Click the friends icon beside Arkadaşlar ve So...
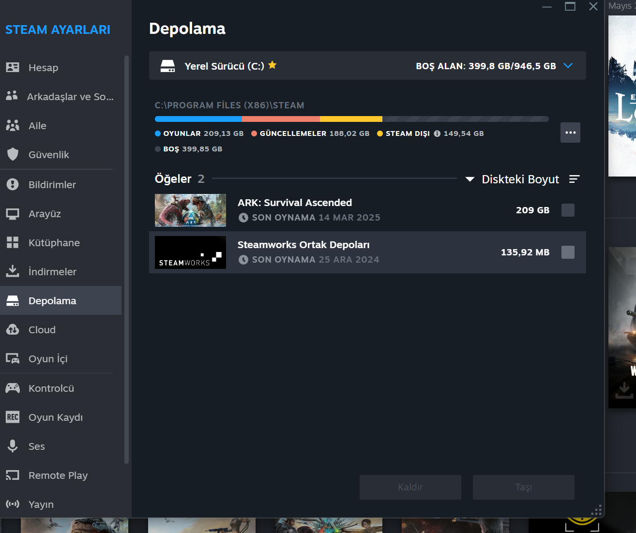 tap(12, 96)
